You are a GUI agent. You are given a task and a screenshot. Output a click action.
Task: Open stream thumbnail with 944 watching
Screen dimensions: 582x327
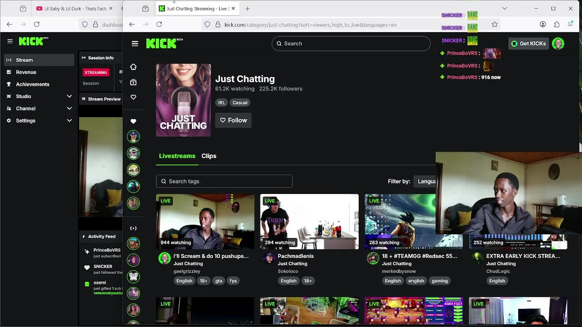pyautogui.click(x=205, y=222)
